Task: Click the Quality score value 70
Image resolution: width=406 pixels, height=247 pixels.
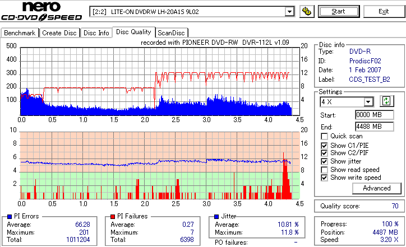Action: tap(395, 206)
